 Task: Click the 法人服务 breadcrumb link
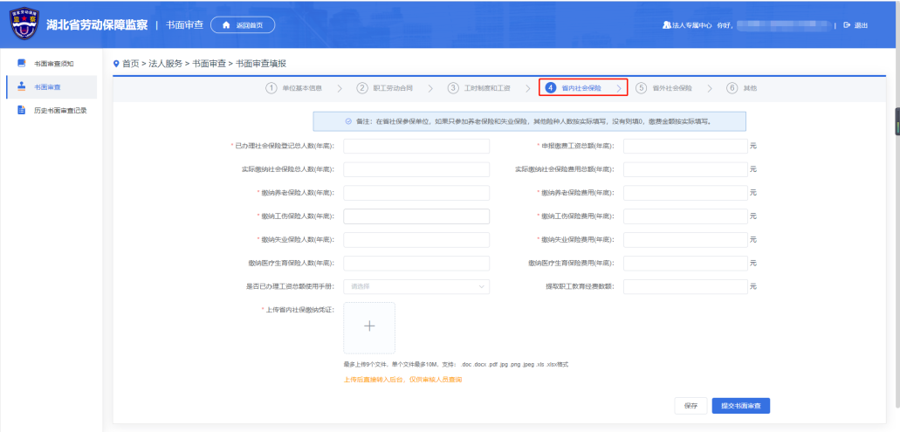click(x=166, y=64)
